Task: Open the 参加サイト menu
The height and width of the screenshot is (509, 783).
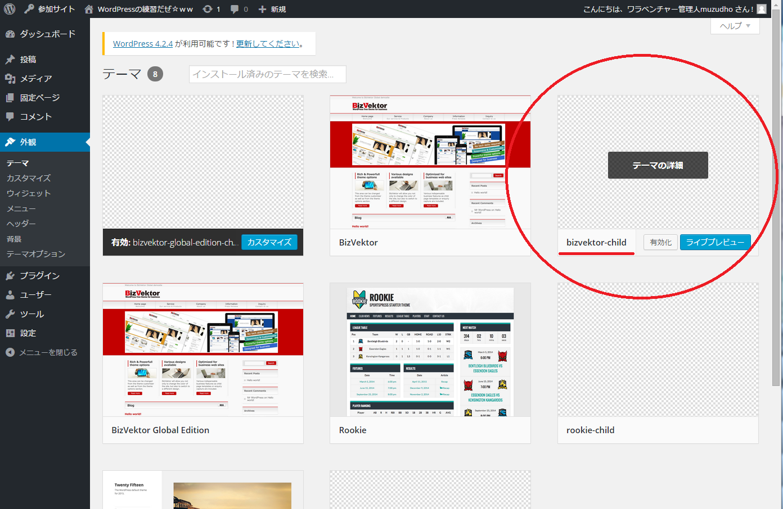Action: click(49, 9)
